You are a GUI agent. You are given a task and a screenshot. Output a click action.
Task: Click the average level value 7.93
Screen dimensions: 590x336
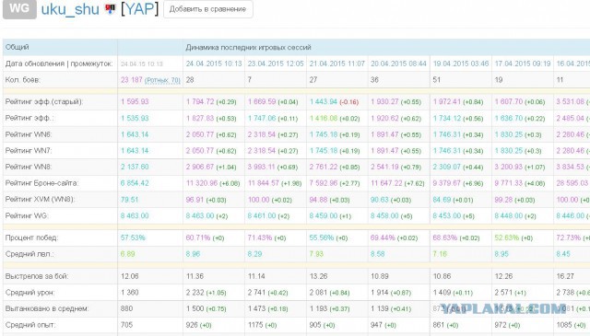[x=316, y=254]
